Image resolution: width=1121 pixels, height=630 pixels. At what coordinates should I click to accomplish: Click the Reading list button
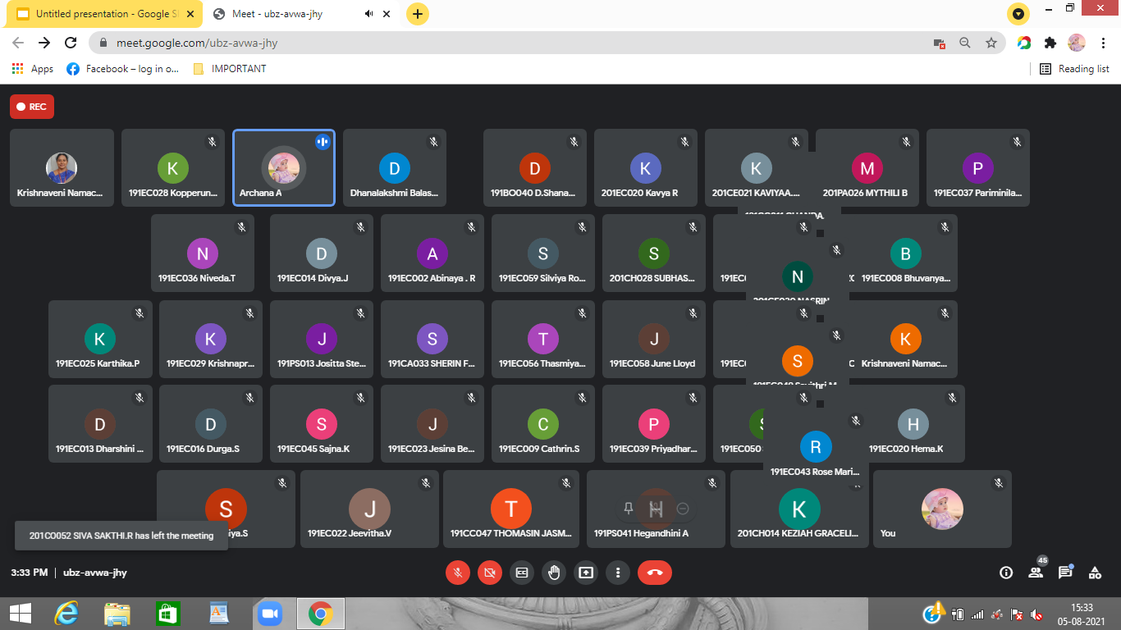(x=1074, y=69)
